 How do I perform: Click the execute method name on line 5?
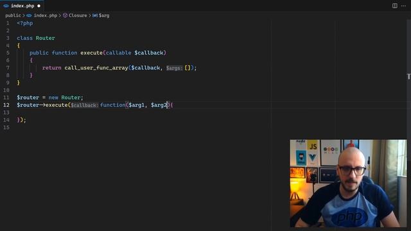click(91, 53)
